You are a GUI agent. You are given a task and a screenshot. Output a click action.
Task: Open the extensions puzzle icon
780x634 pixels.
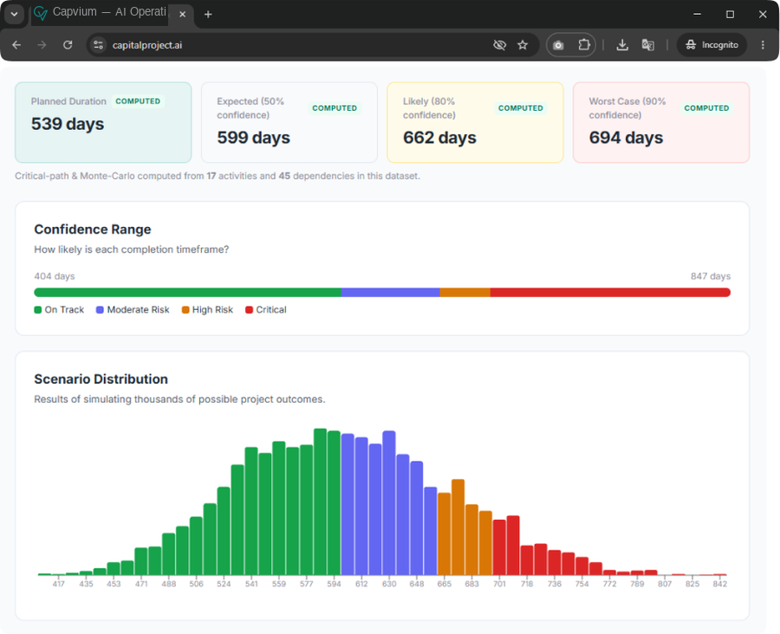584,45
